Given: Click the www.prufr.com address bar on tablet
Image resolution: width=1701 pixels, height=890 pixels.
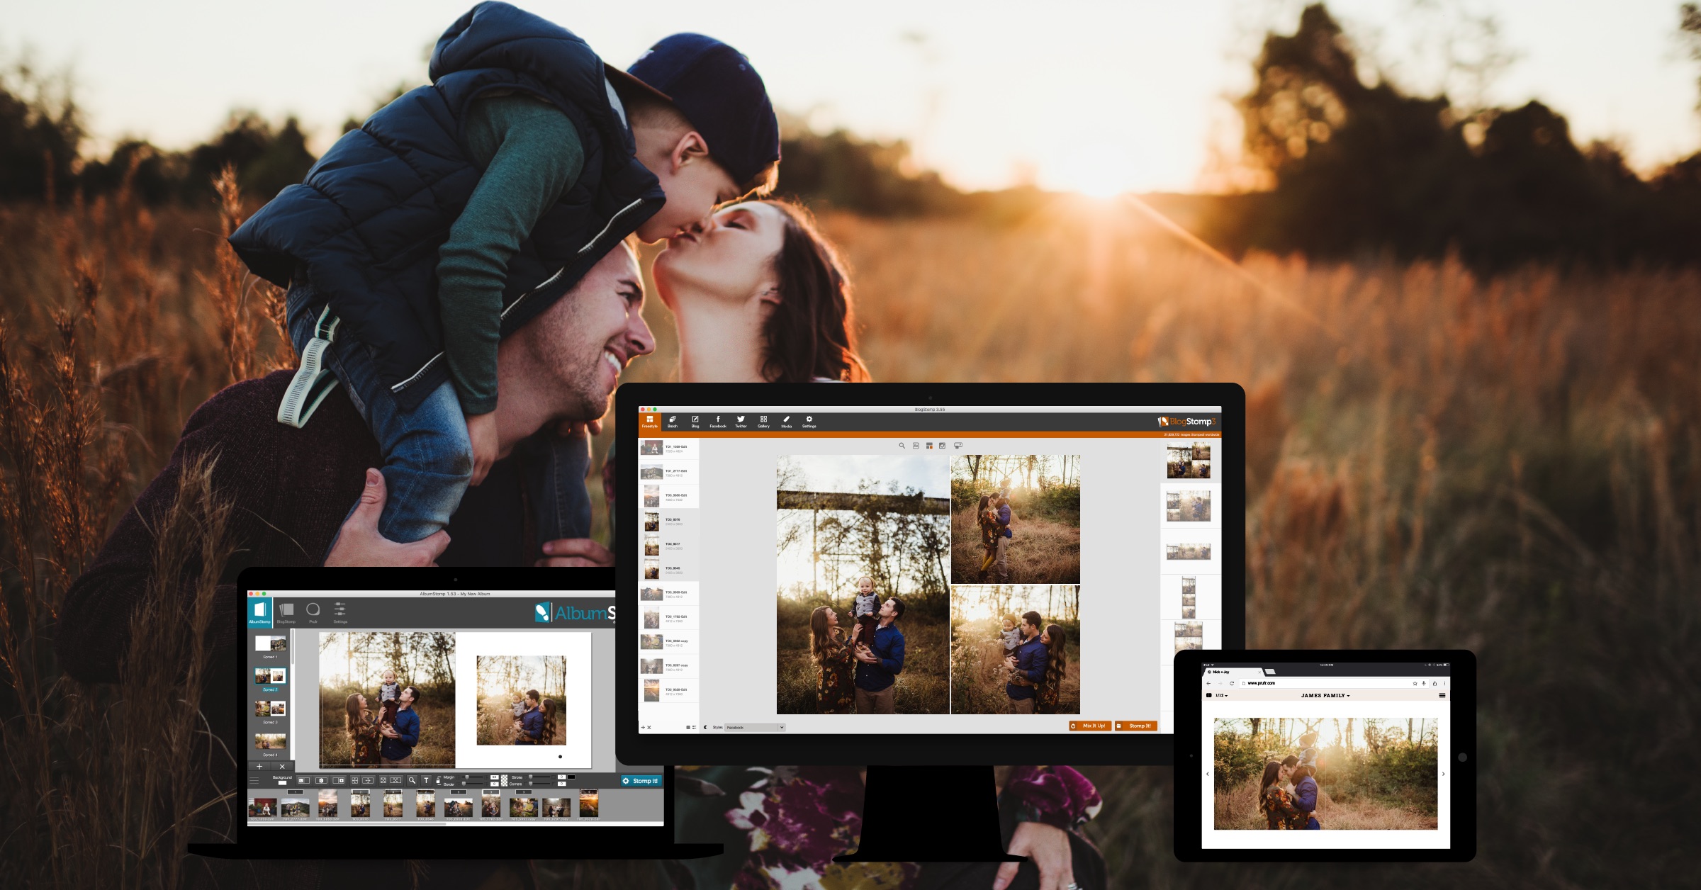Looking at the screenshot, I should tap(1334, 683).
